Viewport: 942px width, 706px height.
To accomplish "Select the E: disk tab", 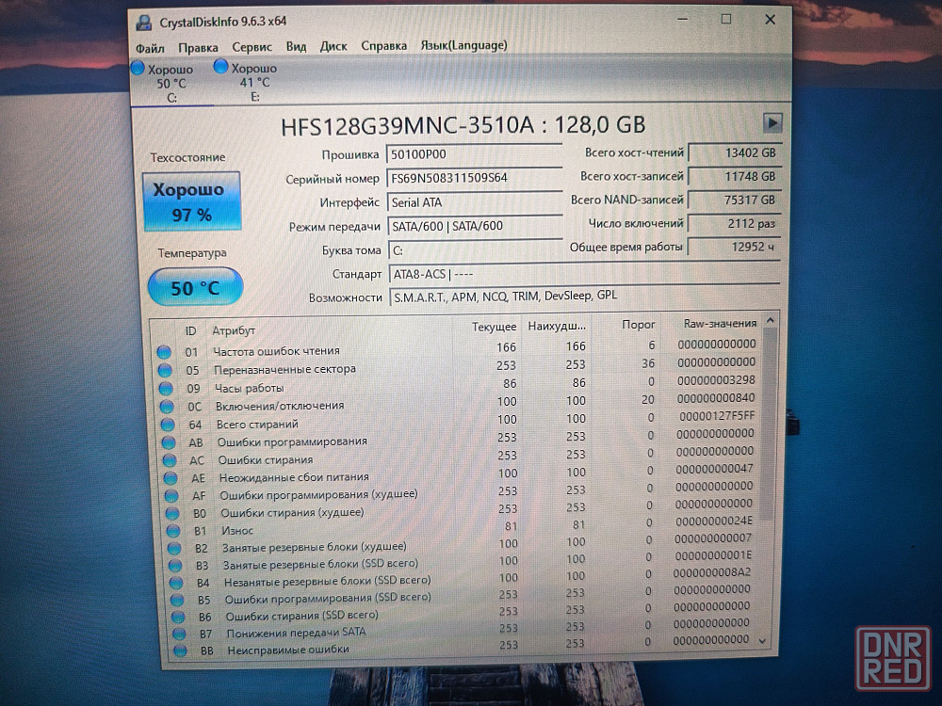I will tap(254, 82).
